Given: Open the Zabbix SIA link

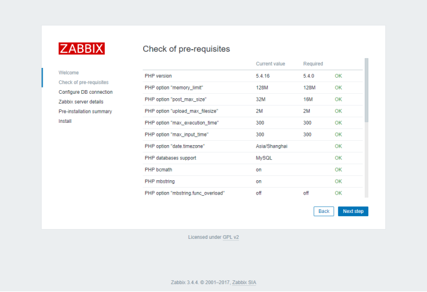Looking at the screenshot, I should click(244, 282).
